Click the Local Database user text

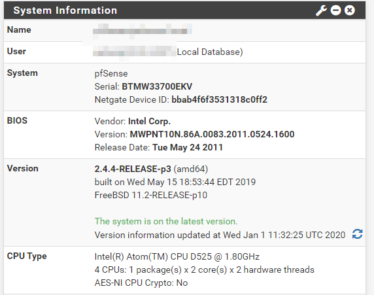pyautogui.click(x=210, y=52)
